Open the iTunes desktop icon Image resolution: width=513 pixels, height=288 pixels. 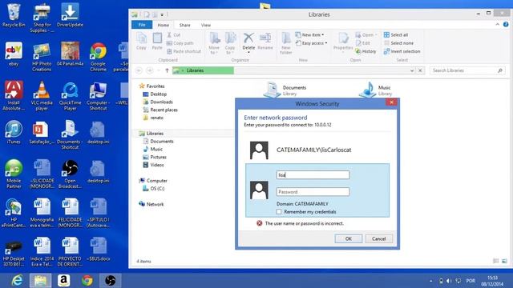14,132
